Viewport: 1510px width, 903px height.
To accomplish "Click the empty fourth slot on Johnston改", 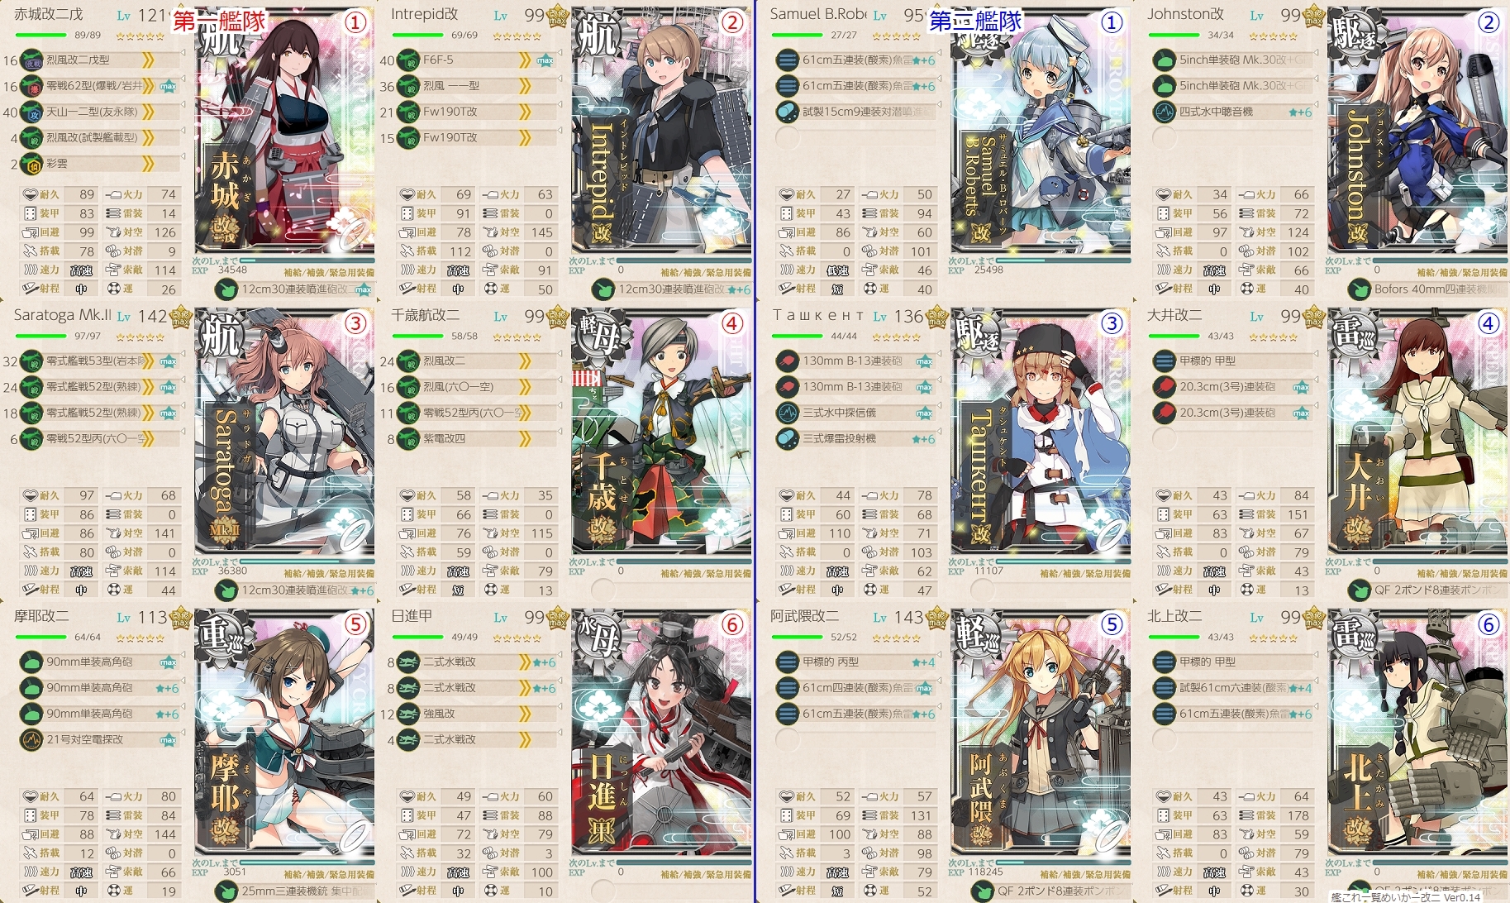I will point(1164,137).
